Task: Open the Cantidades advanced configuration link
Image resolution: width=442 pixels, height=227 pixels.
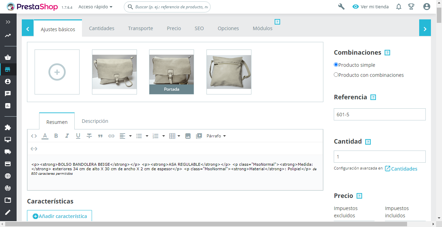Action: click(x=401, y=169)
